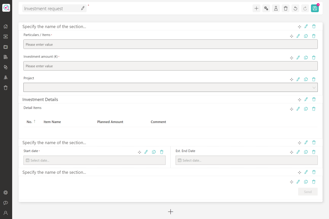Click the Investment amount input field
329x219 pixels.
tap(170, 66)
